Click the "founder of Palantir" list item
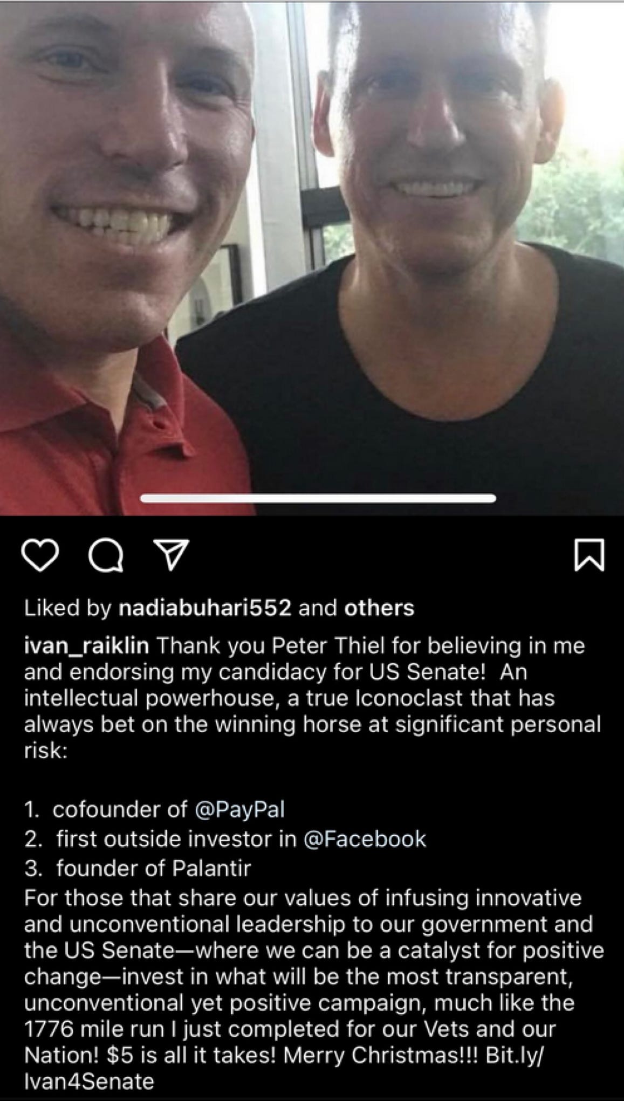The image size is (624, 1101). 153,868
